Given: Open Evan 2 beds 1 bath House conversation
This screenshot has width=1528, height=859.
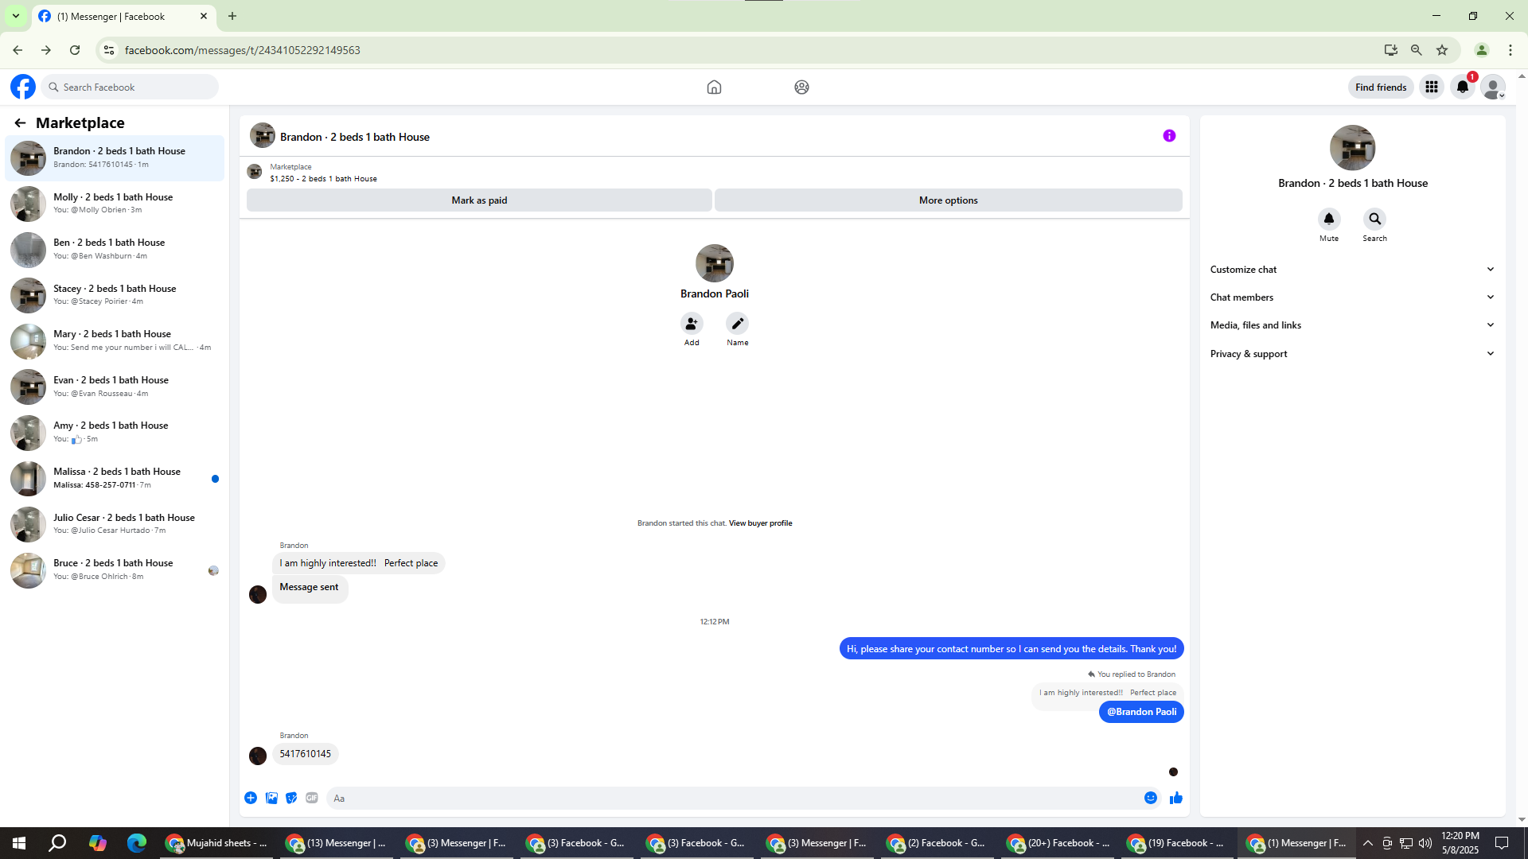Looking at the screenshot, I should pyautogui.click(x=115, y=387).
